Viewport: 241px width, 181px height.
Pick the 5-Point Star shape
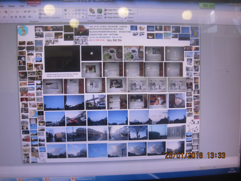[x=83, y=17]
